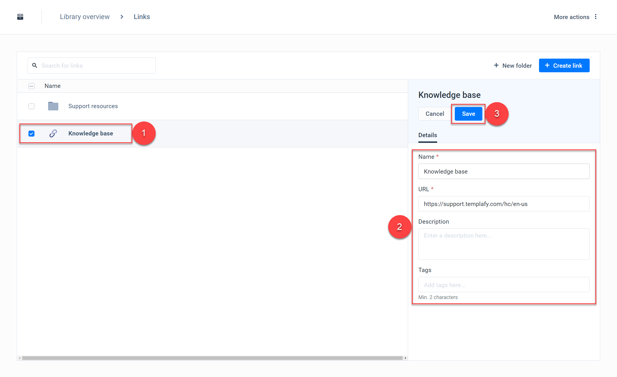This screenshot has height=377, width=617.
Task: Click the Name input field to edit
Action: click(504, 171)
